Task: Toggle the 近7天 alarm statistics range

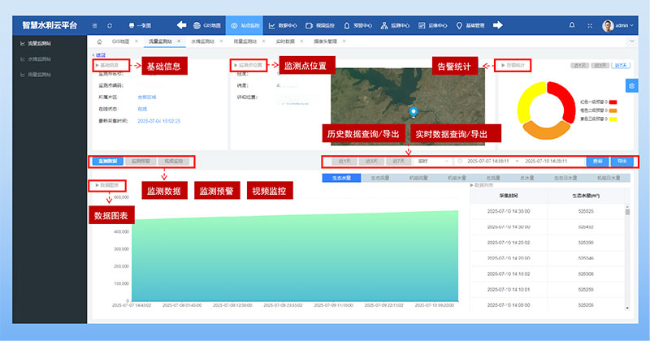Action: (x=621, y=64)
